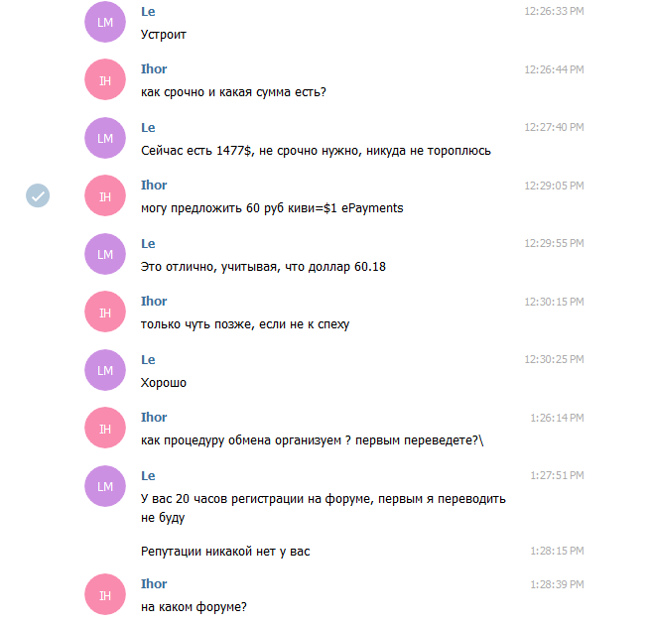The width and height of the screenshot is (650, 625).
Task: Click the LM avatar beside 'Это отлично' message
Action: [x=105, y=254]
